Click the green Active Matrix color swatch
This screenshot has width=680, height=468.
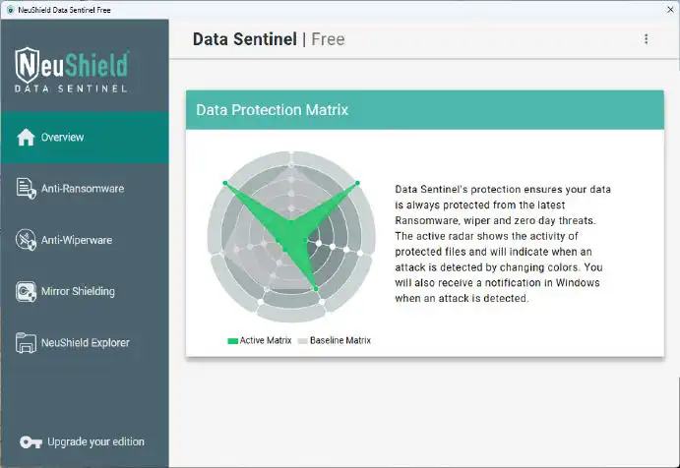(x=233, y=341)
